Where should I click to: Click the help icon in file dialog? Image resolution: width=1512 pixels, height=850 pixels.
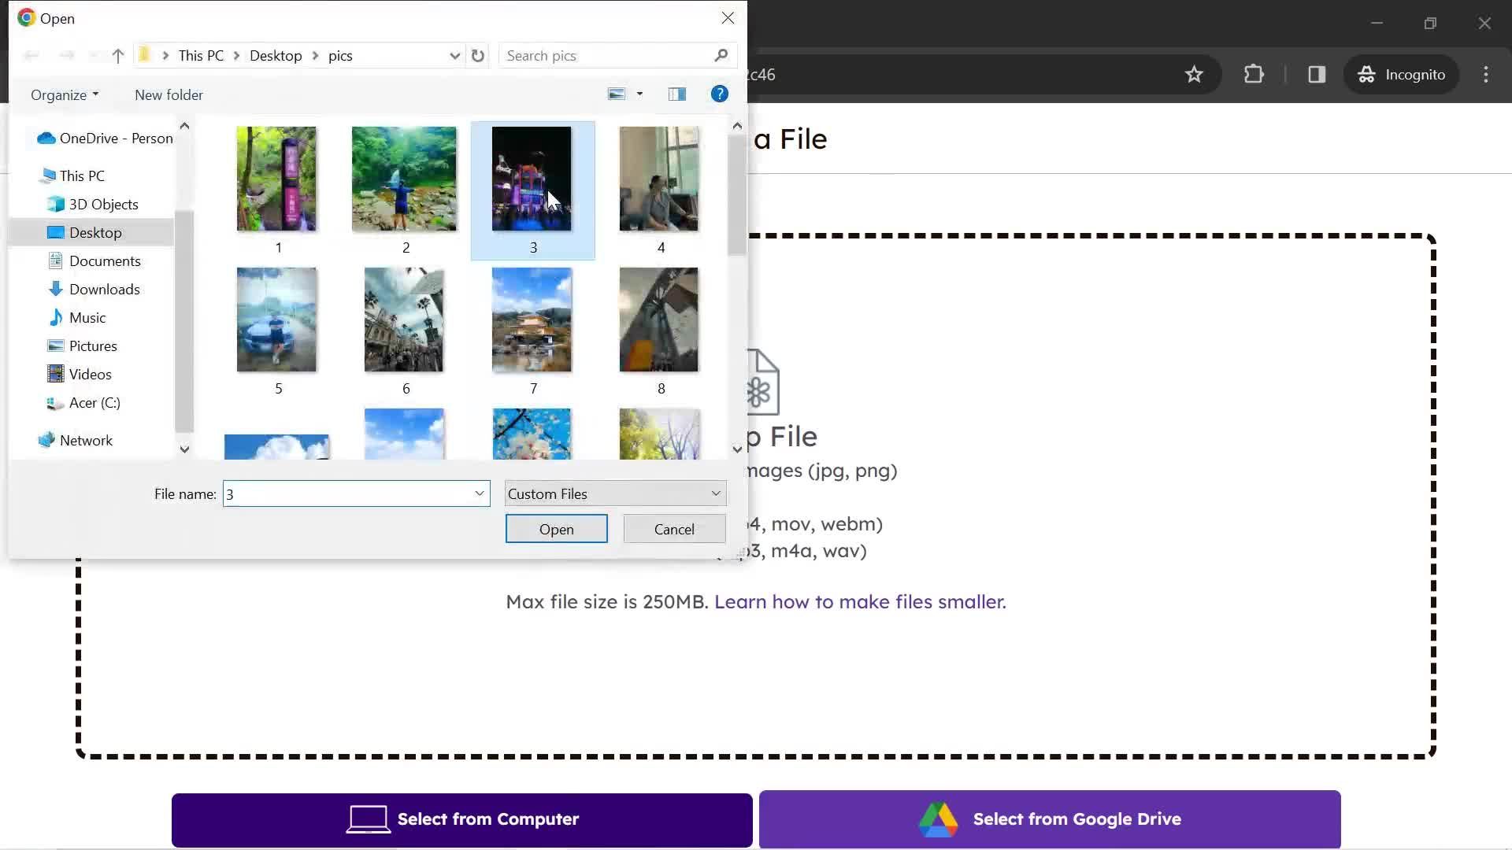tap(721, 94)
